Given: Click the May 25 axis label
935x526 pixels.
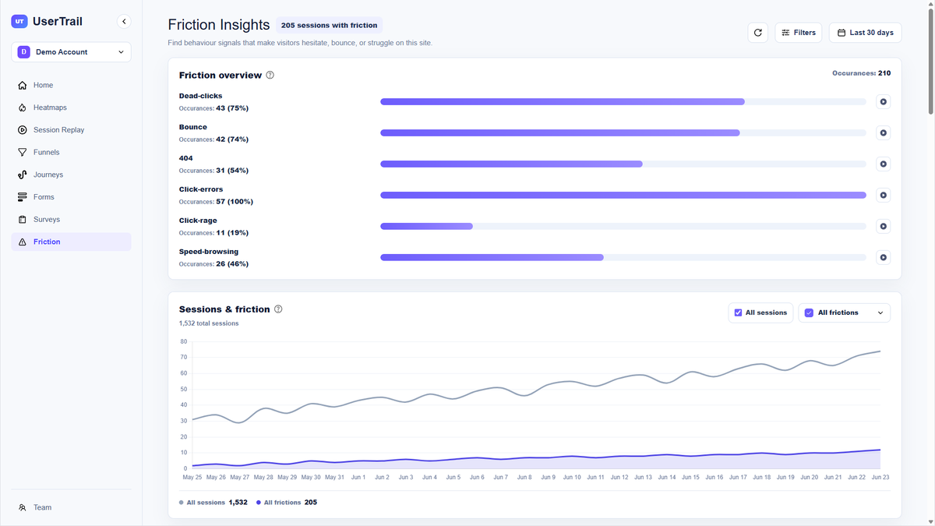Looking at the screenshot, I should coord(192,477).
